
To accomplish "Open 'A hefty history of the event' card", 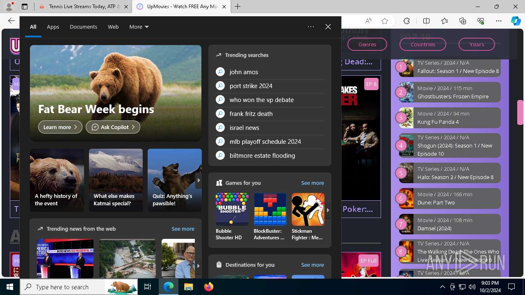I will point(57,180).
